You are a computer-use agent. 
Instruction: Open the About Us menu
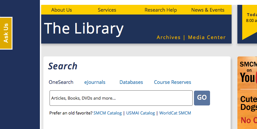pos(61,10)
